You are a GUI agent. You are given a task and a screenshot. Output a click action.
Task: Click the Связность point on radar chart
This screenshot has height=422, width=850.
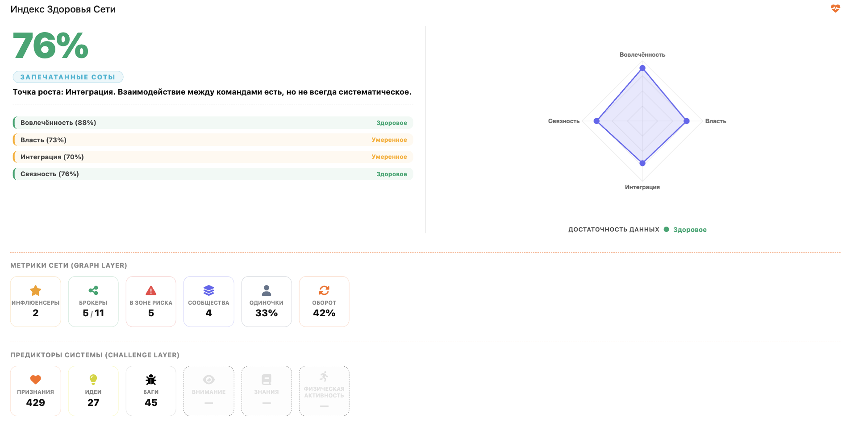point(596,121)
